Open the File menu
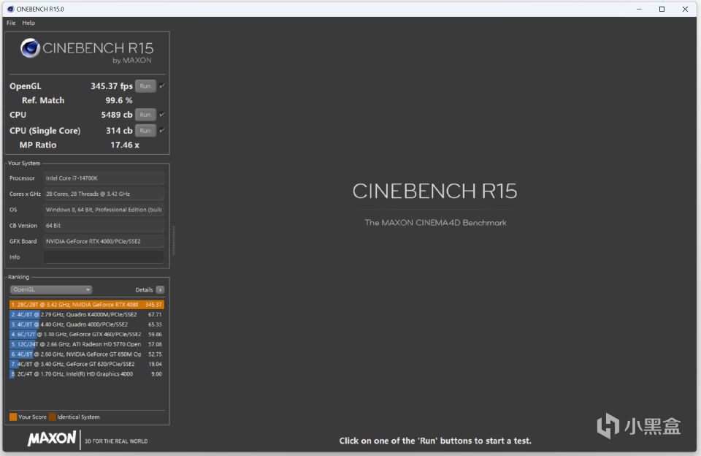Image resolution: width=701 pixels, height=456 pixels. click(x=11, y=23)
